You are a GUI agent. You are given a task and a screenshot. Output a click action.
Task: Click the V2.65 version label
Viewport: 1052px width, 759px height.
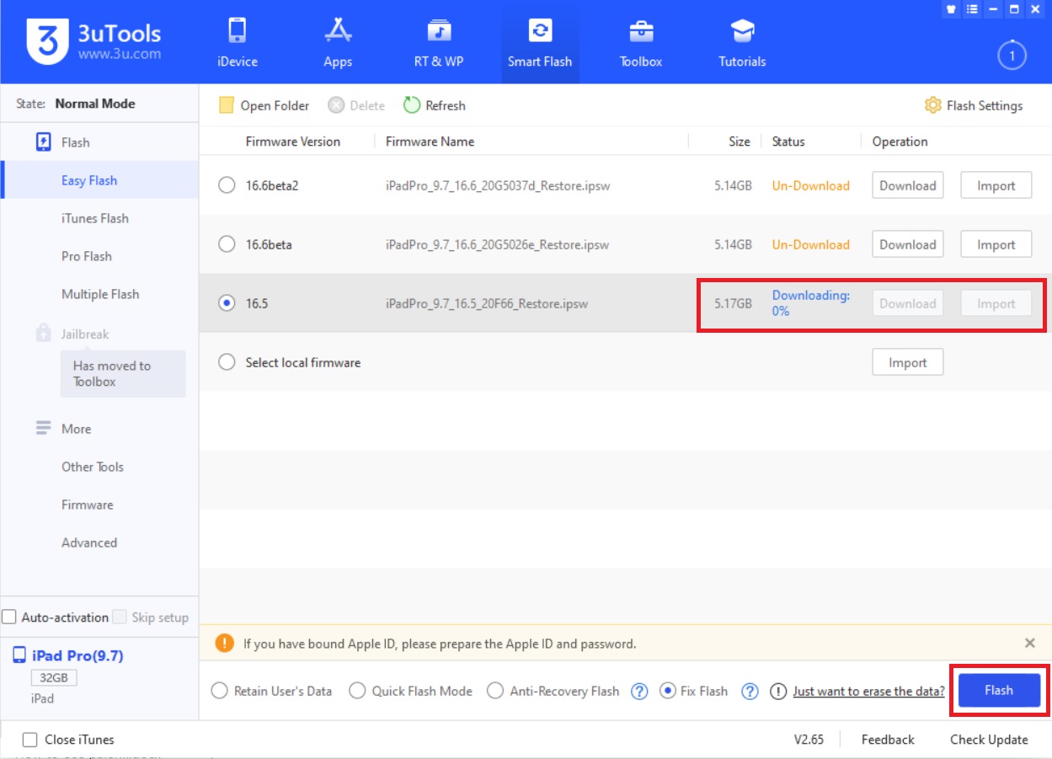click(809, 740)
